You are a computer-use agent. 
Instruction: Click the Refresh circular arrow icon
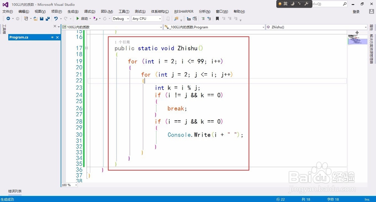(x=105, y=18)
